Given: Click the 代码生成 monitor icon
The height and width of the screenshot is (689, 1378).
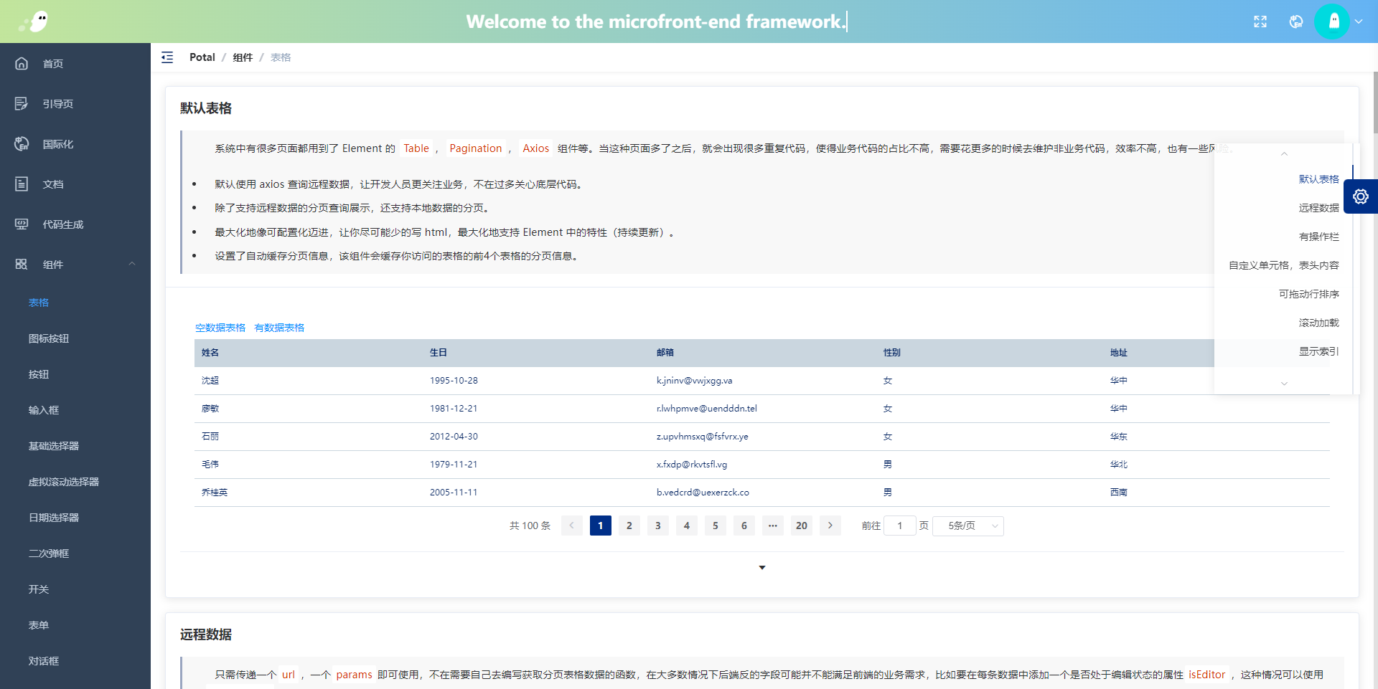Looking at the screenshot, I should [x=22, y=224].
